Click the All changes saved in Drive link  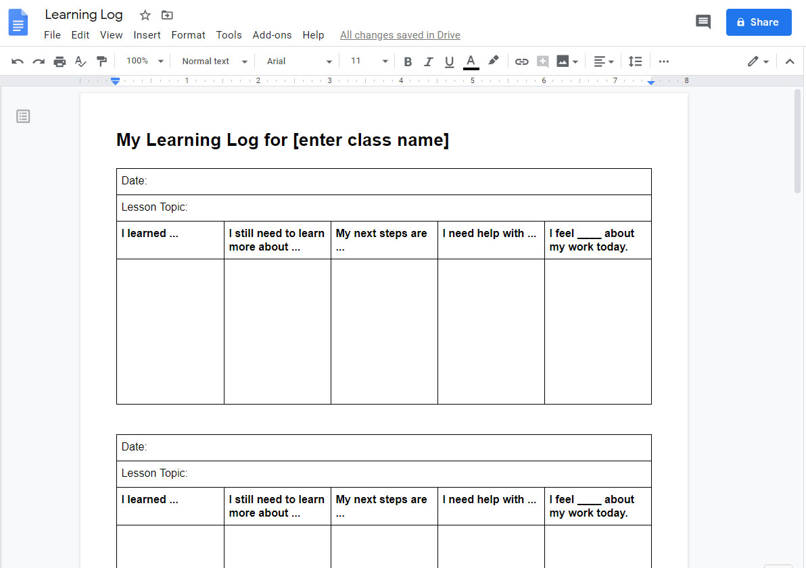point(400,34)
